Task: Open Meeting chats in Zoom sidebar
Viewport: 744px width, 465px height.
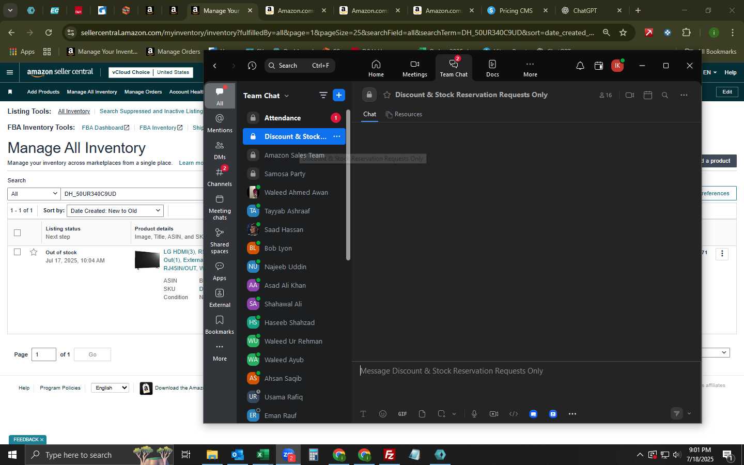Action: (220, 207)
